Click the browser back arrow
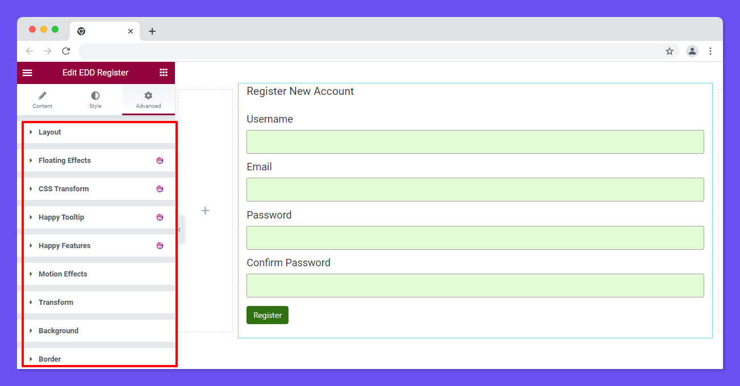Image resolution: width=740 pixels, height=386 pixels. tap(30, 51)
